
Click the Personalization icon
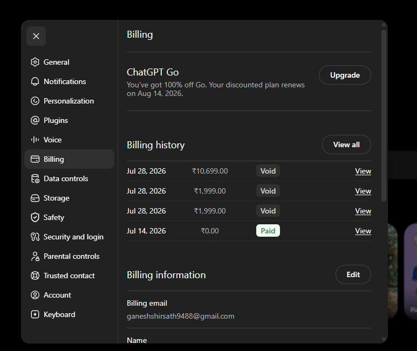35,101
